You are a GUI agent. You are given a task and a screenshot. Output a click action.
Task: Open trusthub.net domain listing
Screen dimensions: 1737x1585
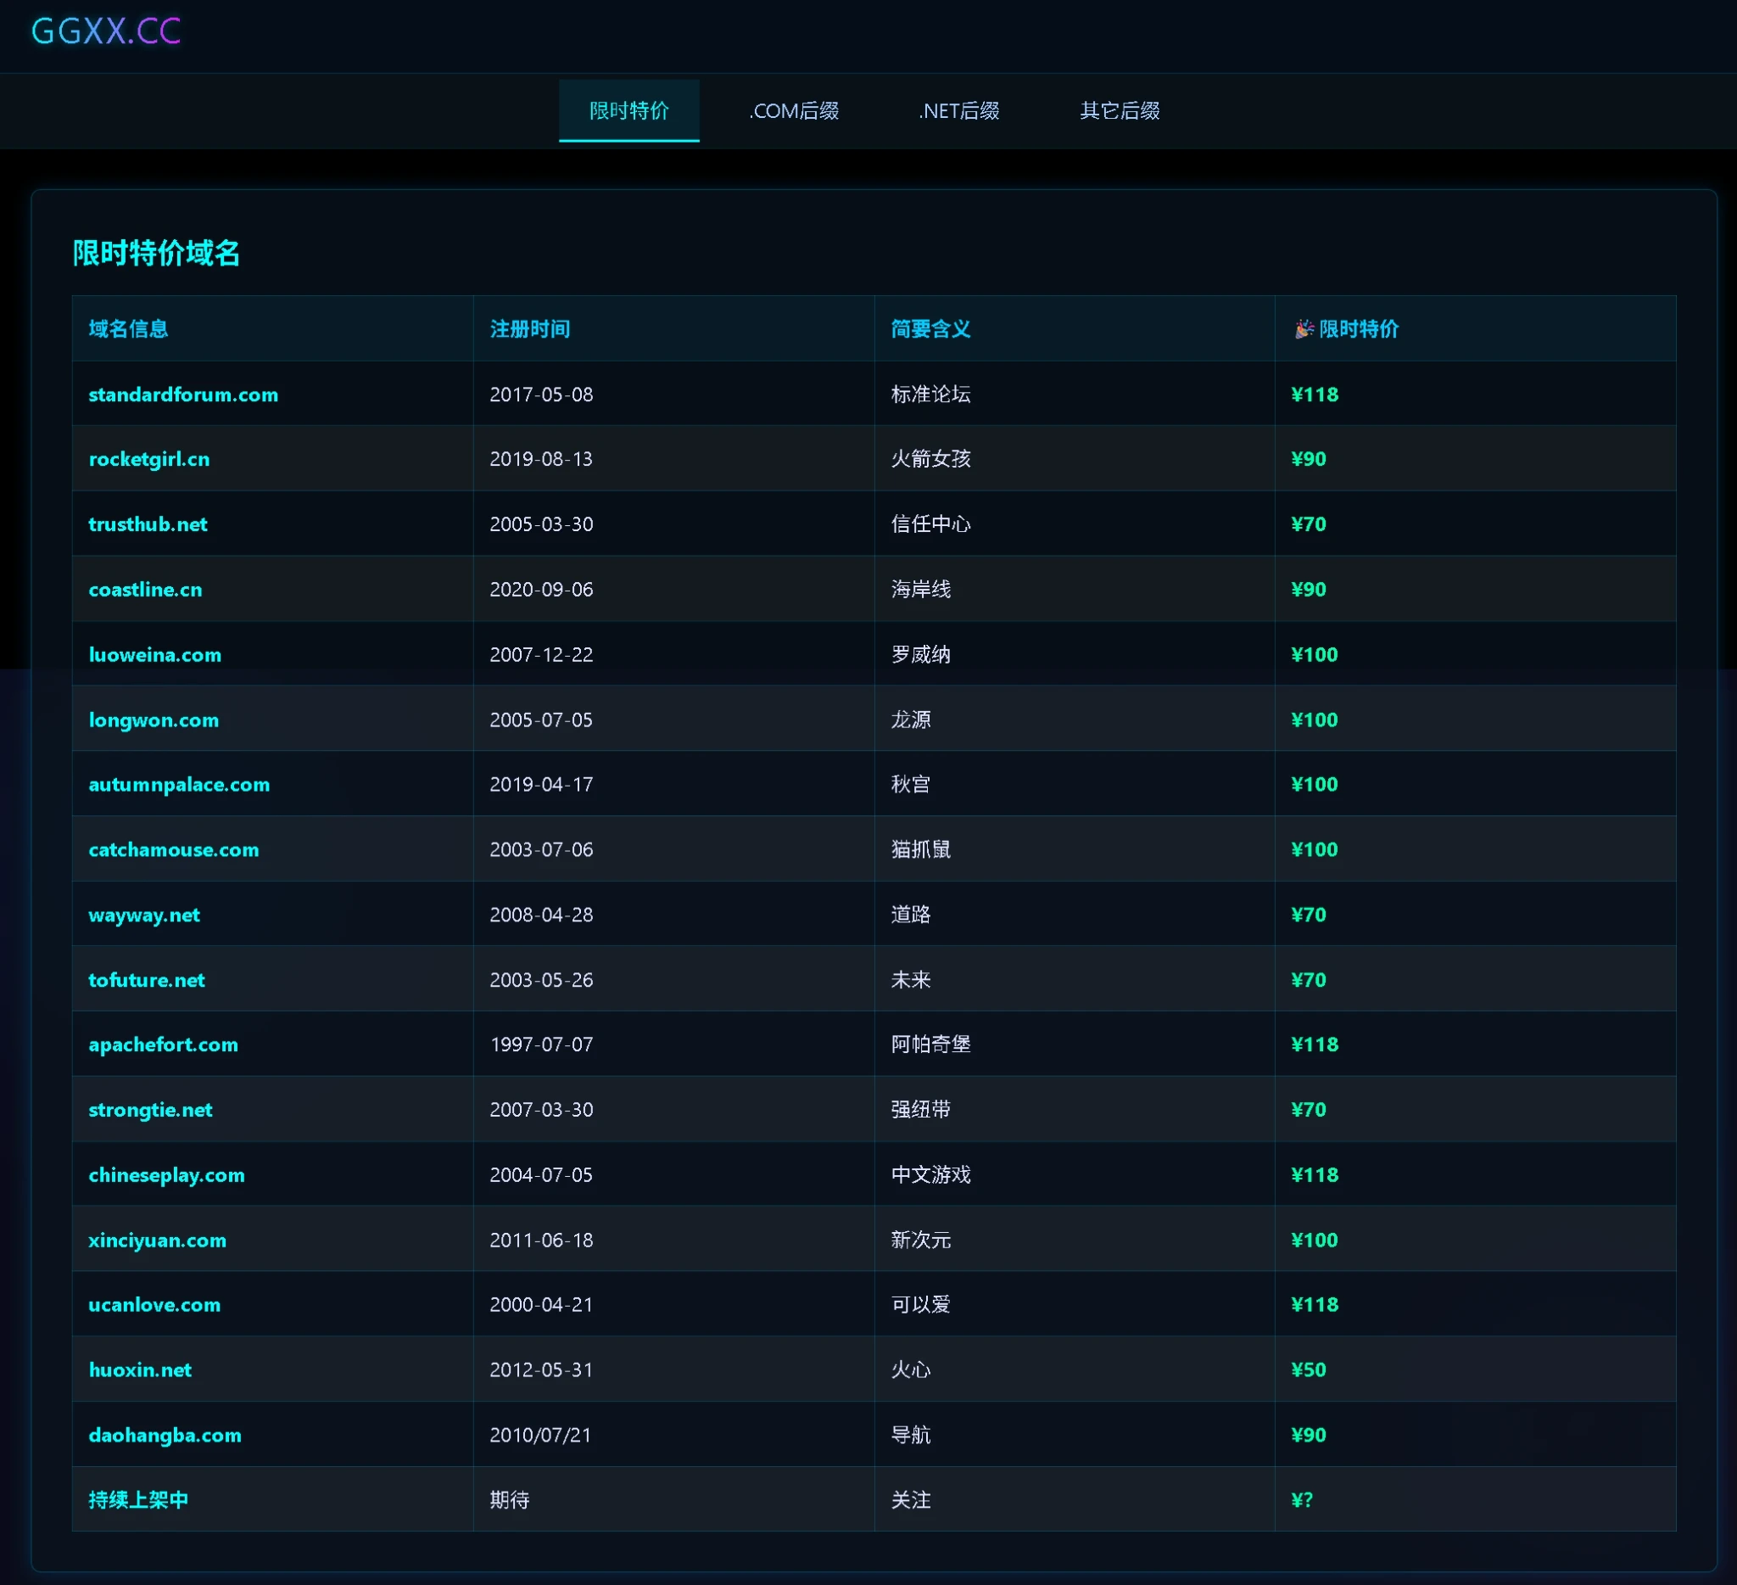(148, 524)
